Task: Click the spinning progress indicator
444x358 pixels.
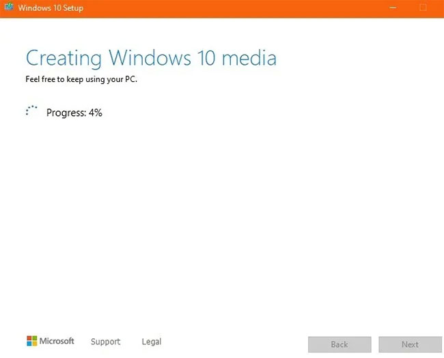Action: pos(31,110)
